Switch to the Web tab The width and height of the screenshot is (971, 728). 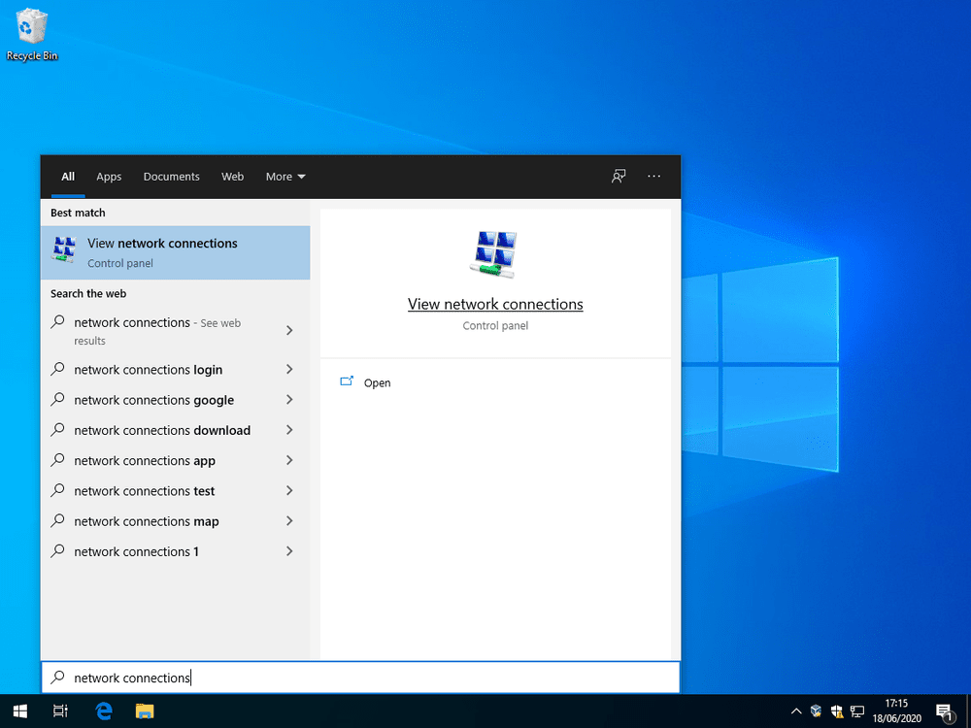pos(232,177)
